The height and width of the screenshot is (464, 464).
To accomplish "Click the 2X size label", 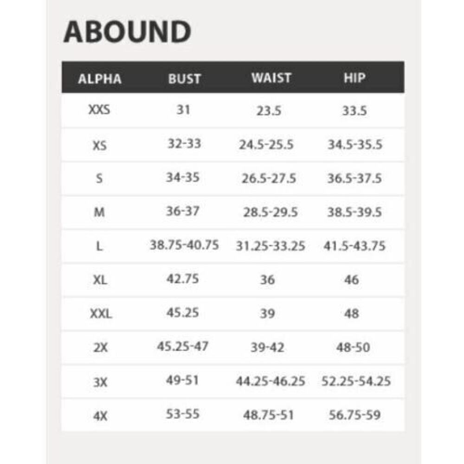I will [x=100, y=348].
